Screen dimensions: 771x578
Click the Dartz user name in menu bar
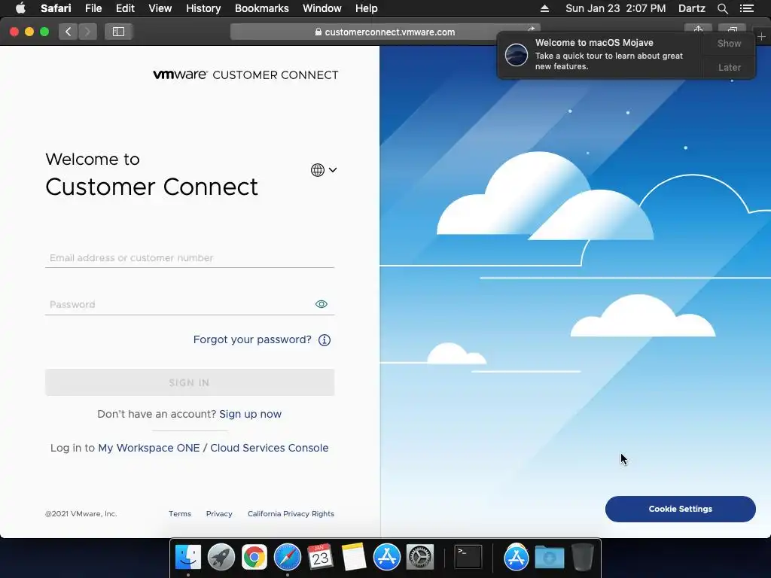[692, 8]
